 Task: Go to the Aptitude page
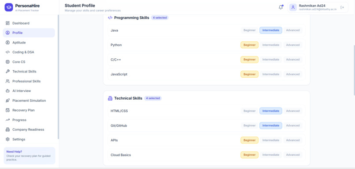29,43
